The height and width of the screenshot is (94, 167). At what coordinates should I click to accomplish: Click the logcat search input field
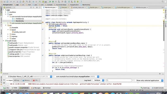point(119,80)
